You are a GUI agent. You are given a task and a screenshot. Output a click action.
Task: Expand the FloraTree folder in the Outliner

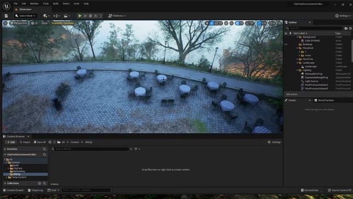tap(297, 59)
